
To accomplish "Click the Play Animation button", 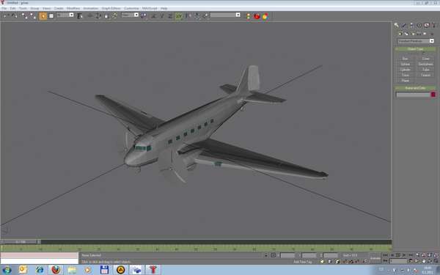I will tap(398, 255).
